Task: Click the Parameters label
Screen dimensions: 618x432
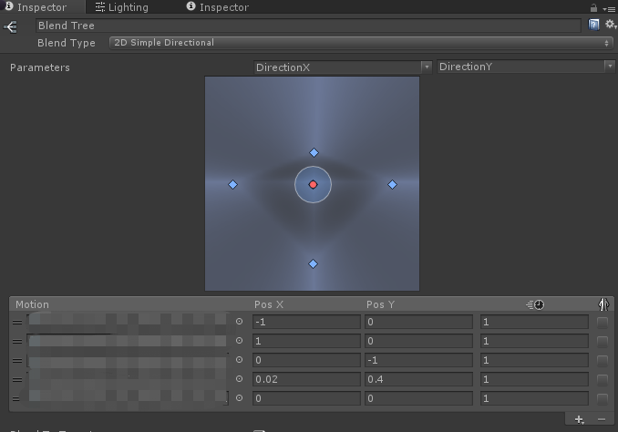Action: click(40, 67)
